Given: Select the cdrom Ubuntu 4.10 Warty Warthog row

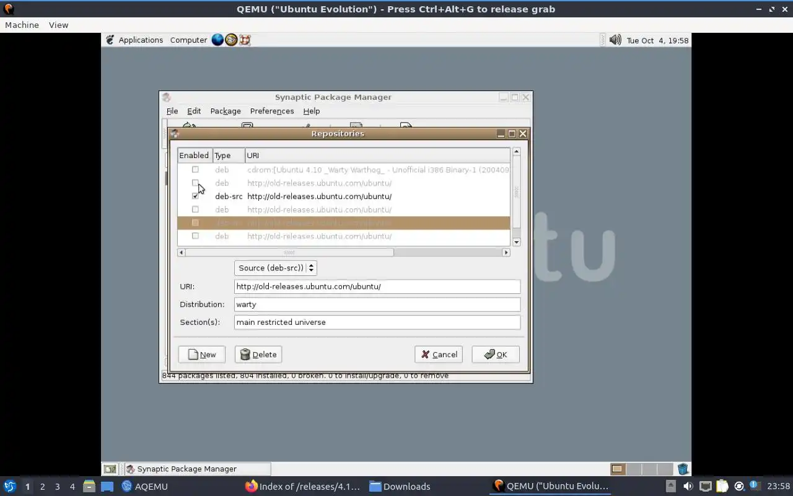Looking at the screenshot, I should point(344,169).
